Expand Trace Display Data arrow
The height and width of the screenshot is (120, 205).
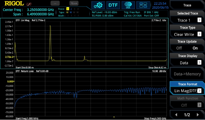pos(199,62)
